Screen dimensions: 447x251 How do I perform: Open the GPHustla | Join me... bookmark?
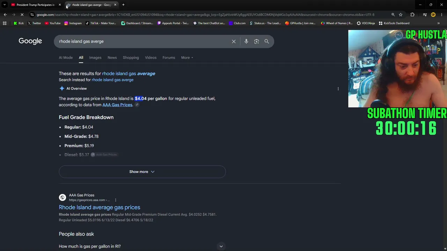(300, 23)
